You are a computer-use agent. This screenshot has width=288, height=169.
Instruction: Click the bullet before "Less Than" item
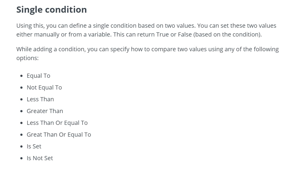(x=22, y=100)
